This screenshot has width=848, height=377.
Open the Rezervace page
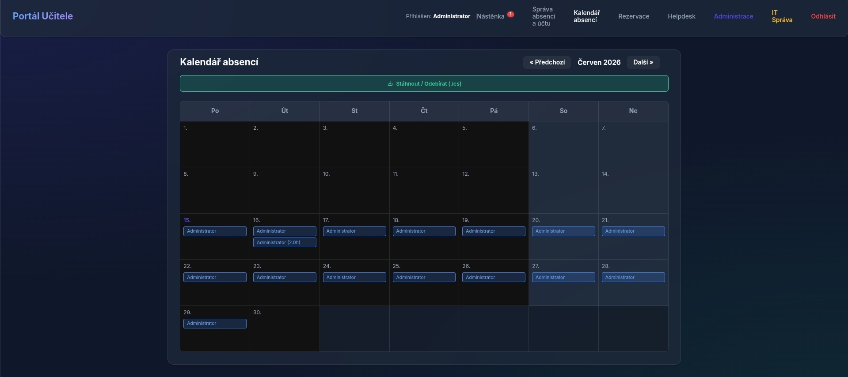pyautogui.click(x=634, y=16)
